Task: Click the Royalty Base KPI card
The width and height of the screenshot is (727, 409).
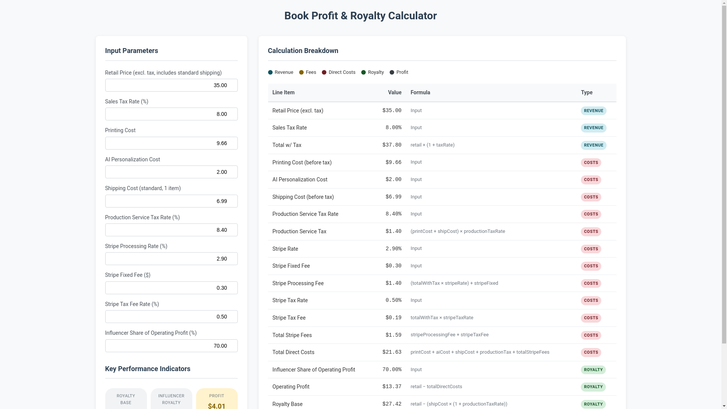Action: pos(126,399)
